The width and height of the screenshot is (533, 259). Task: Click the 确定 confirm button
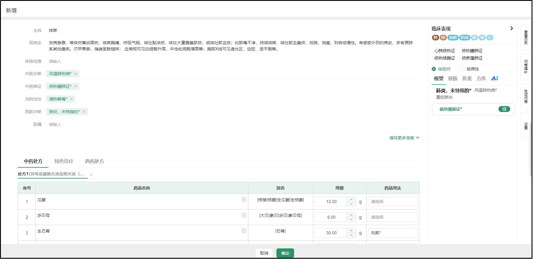click(285, 253)
